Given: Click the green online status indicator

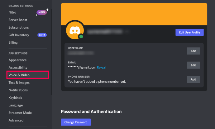Looking at the screenshot, I should pyautogui.click(x=81, y=37).
